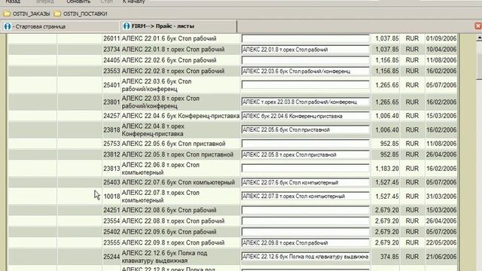Click the input field in row 23555
Viewport: 482px width, 271px height.
305,242
